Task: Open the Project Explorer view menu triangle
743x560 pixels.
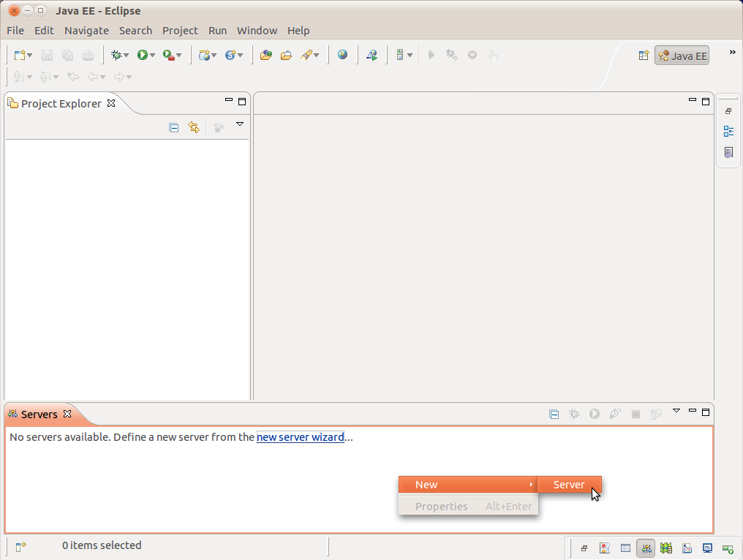Action: click(x=239, y=125)
